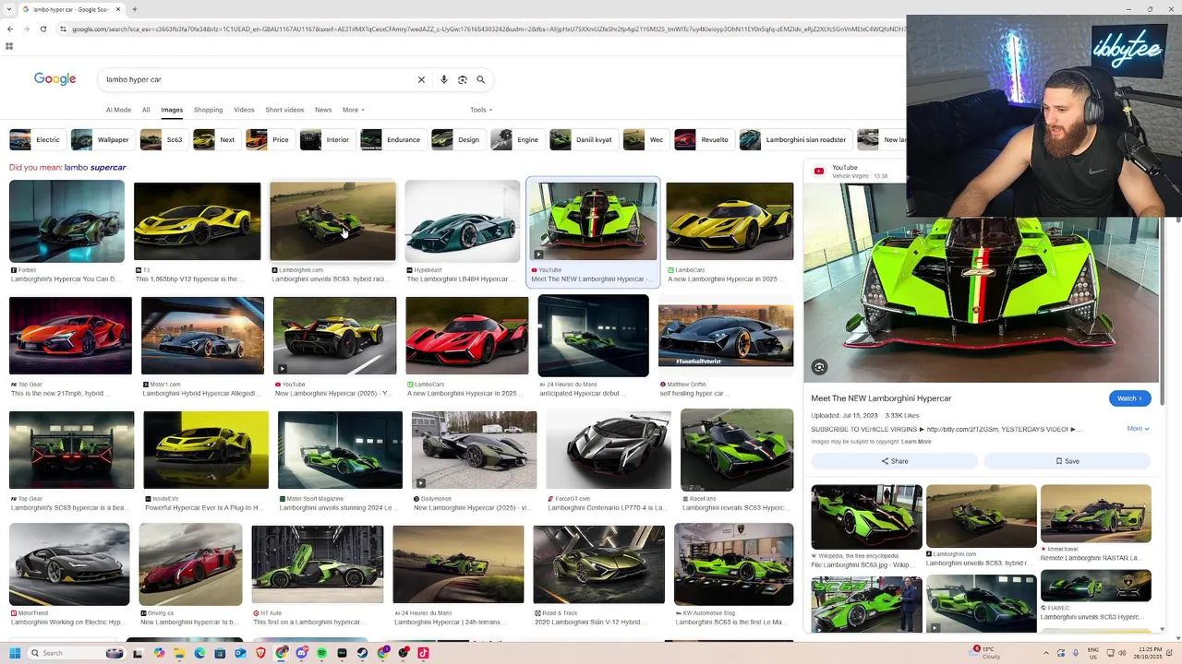Open the Hypebeast LB48H Hypercar thumbnail
This screenshot has height=664, width=1182.
coord(463,221)
